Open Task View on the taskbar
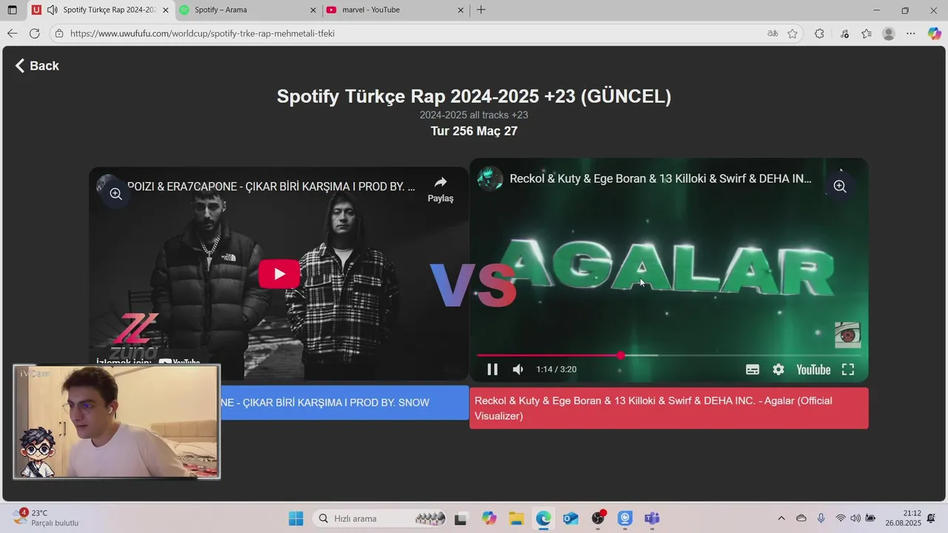The width and height of the screenshot is (948, 533). point(461,518)
